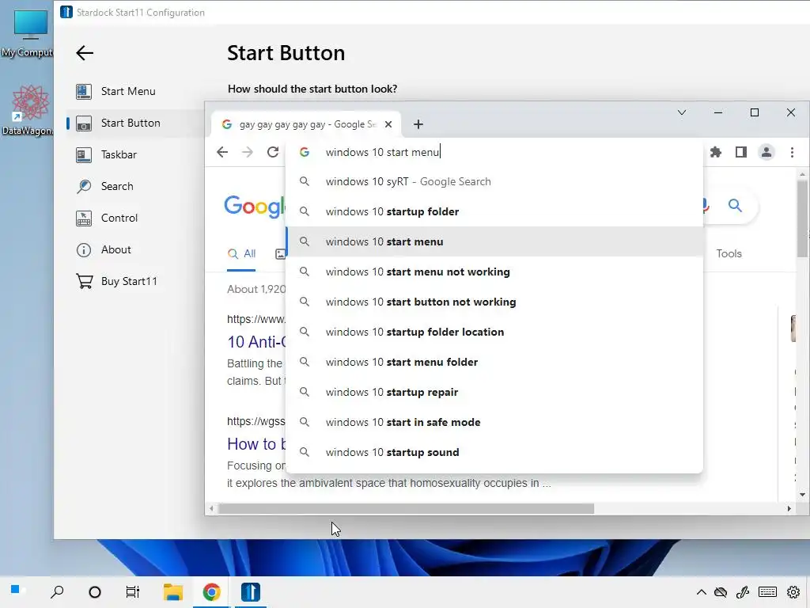The image size is (810, 608).
Task: Click the address bar with 'windows 10 start menu'
Action: pyautogui.click(x=494, y=152)
